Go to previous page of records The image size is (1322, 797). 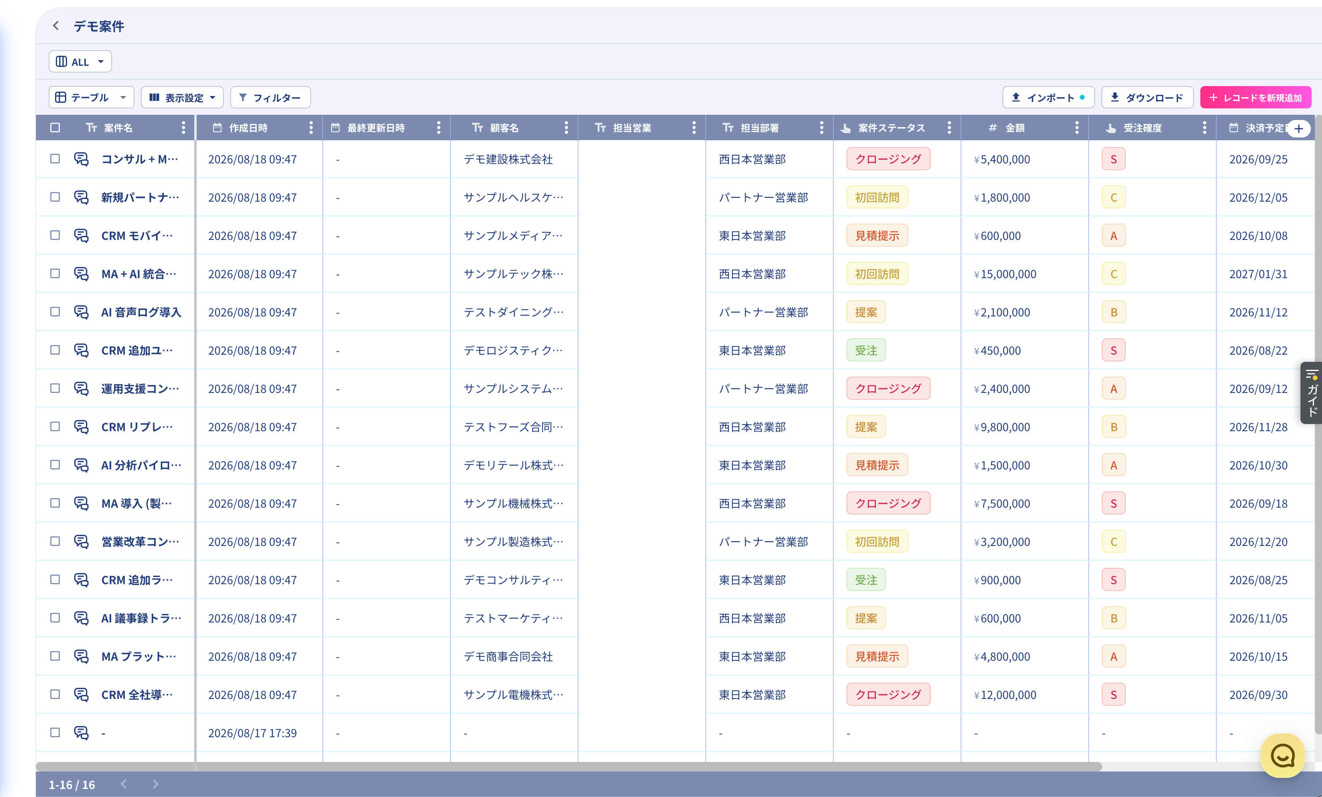124,784
